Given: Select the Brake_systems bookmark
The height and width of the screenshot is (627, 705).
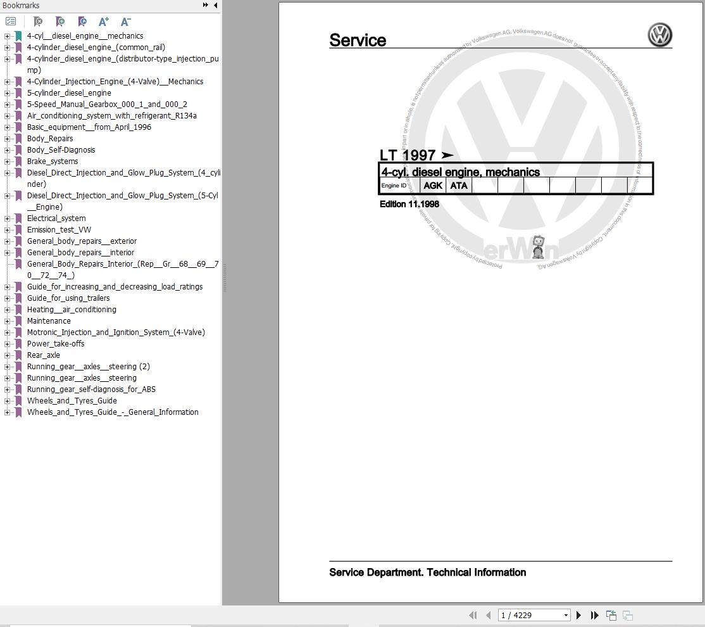Looking at the screenshot, I should (x=52, y=161).
